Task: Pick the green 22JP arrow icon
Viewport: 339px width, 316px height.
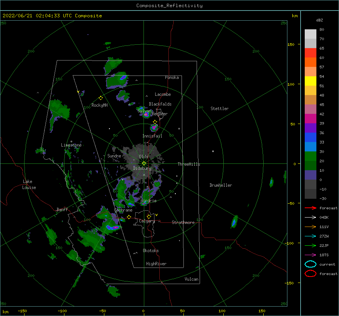Action: (x=310, y=245)
